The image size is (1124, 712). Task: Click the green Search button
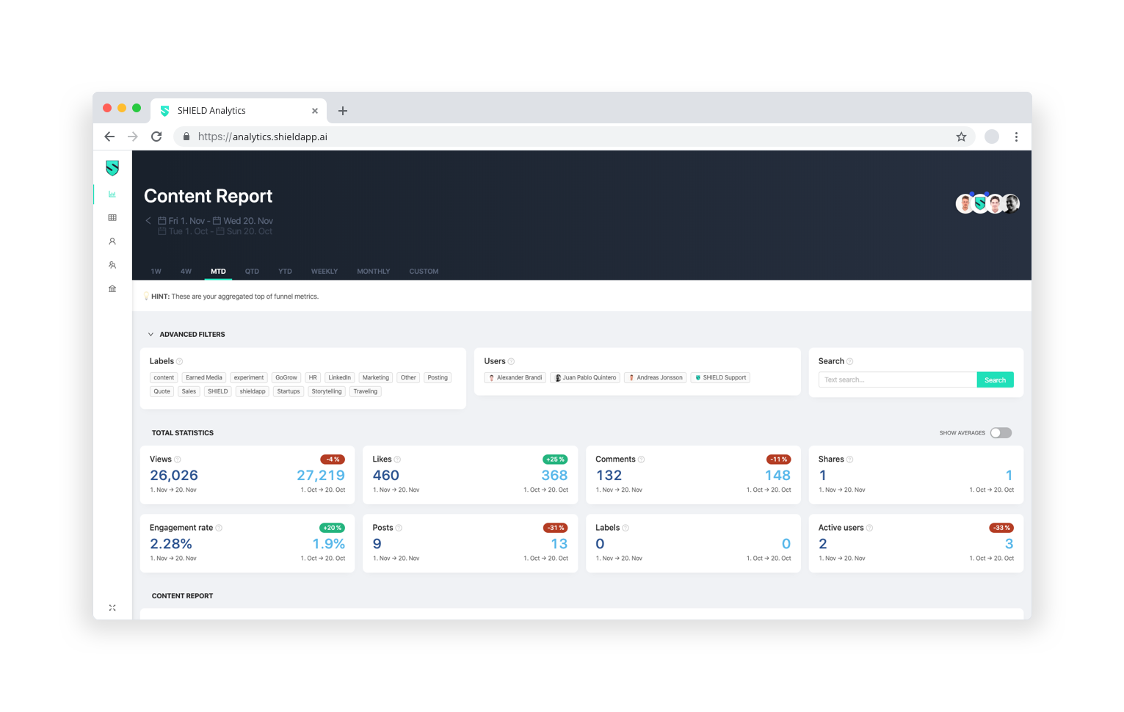[995, 380]
